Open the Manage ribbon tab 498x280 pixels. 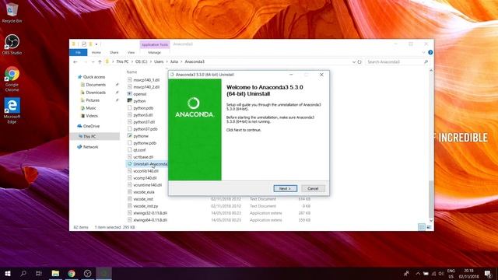click(154, 52)
